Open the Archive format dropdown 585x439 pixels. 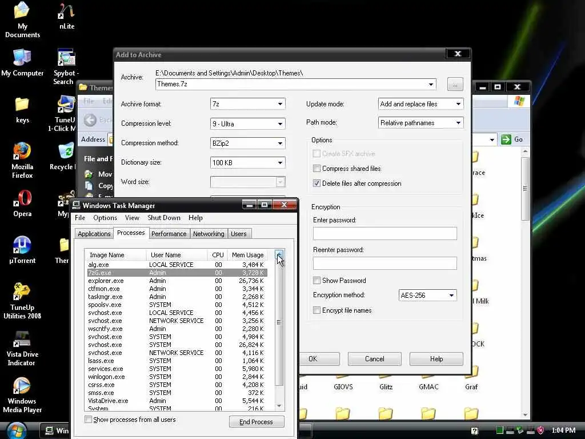280,104
